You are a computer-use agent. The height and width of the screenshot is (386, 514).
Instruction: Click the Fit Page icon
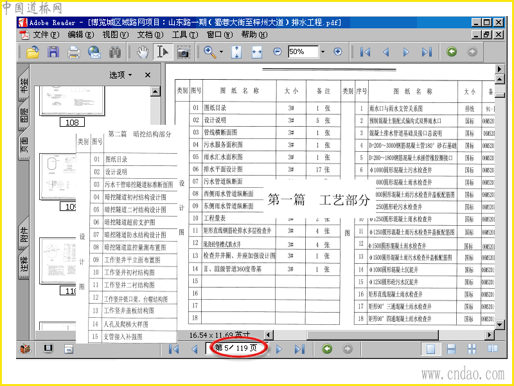pyautogui.click(x=236, y=52)
